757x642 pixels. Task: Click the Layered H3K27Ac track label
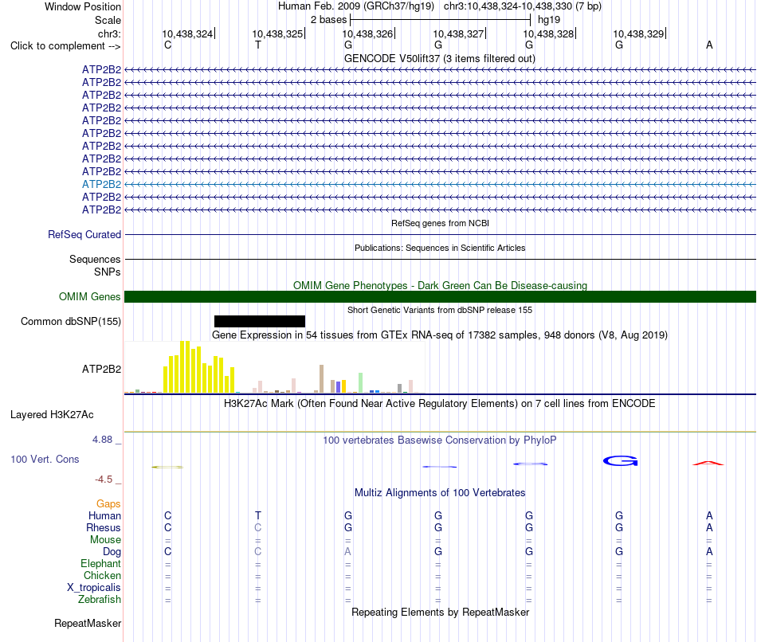pyautogui.click(x=52, y=415)
